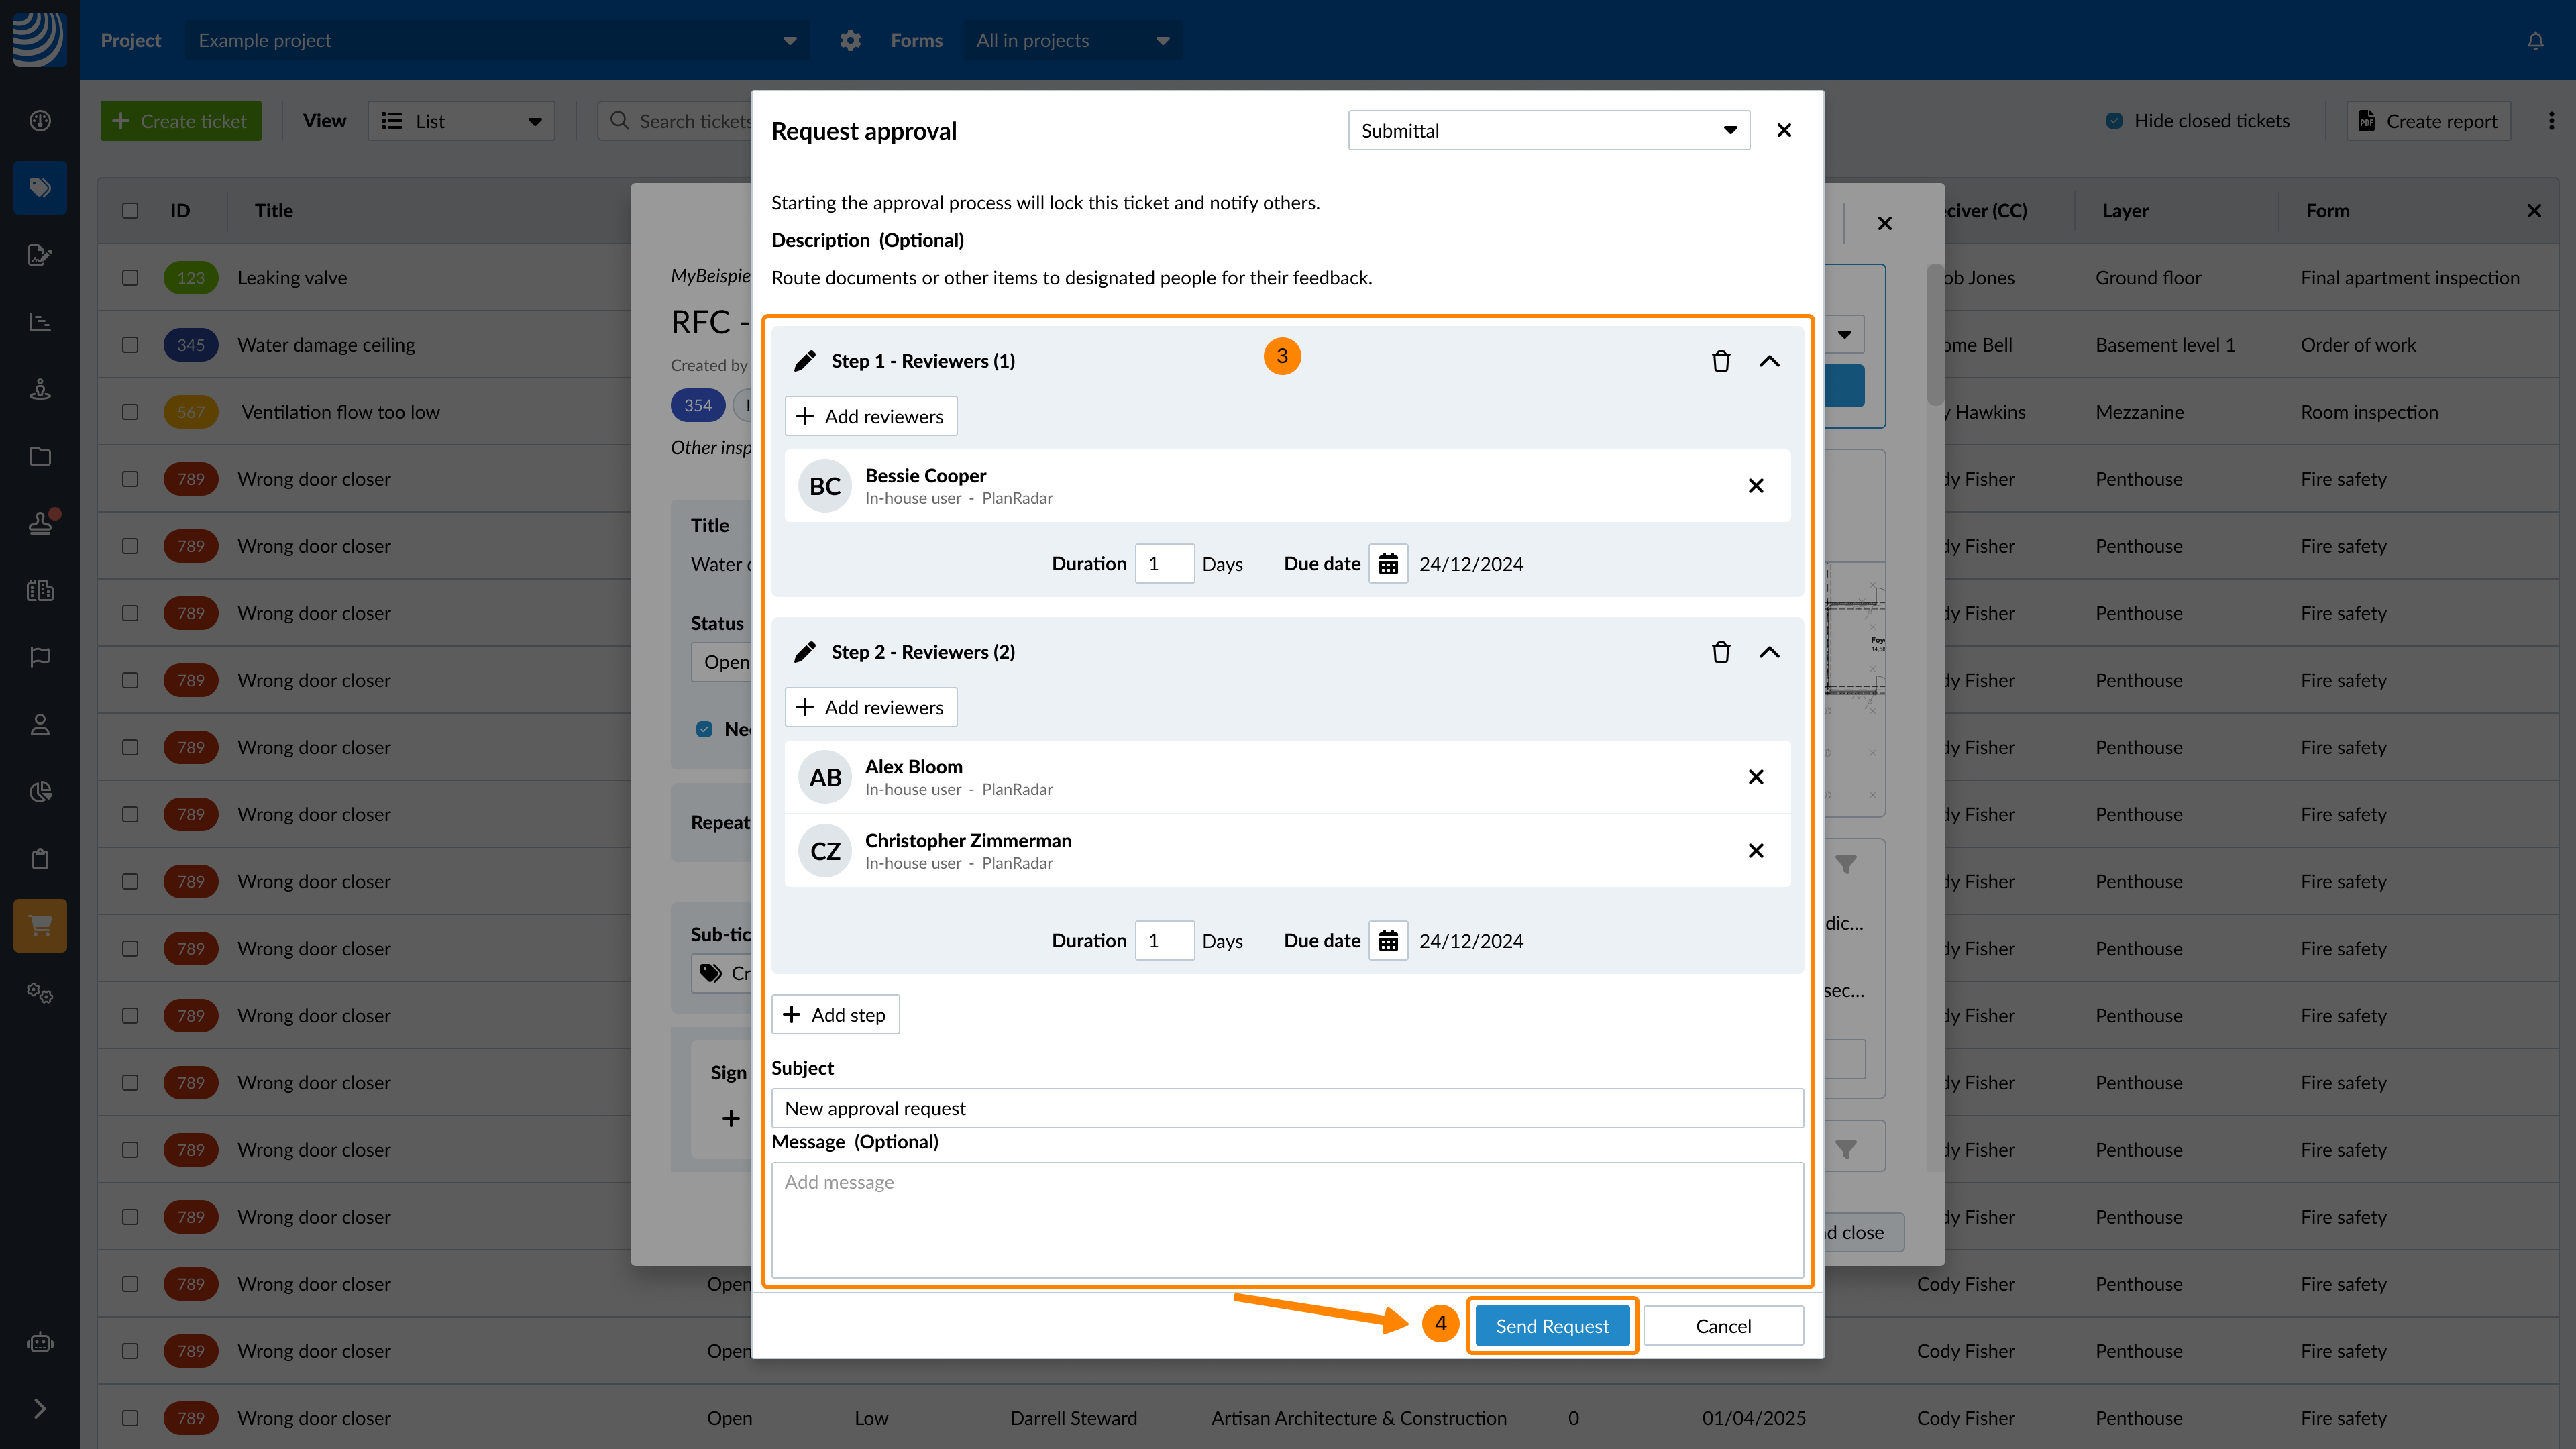The width and height of the screenshot is (2576, 1449).
Task: Open the List view dropdown
Action: 461,121
